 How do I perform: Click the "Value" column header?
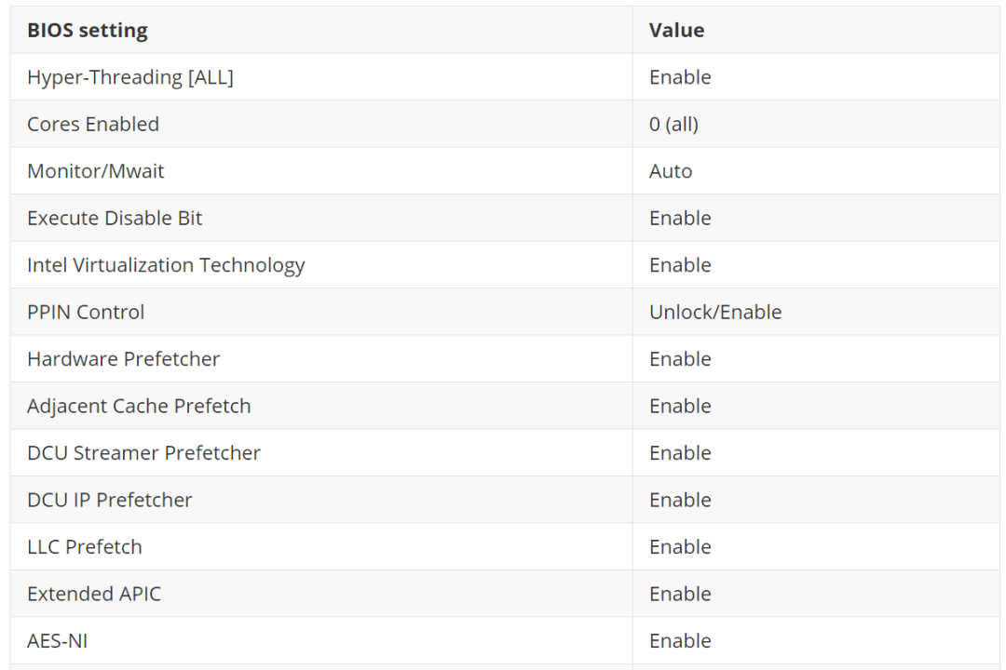676,30
